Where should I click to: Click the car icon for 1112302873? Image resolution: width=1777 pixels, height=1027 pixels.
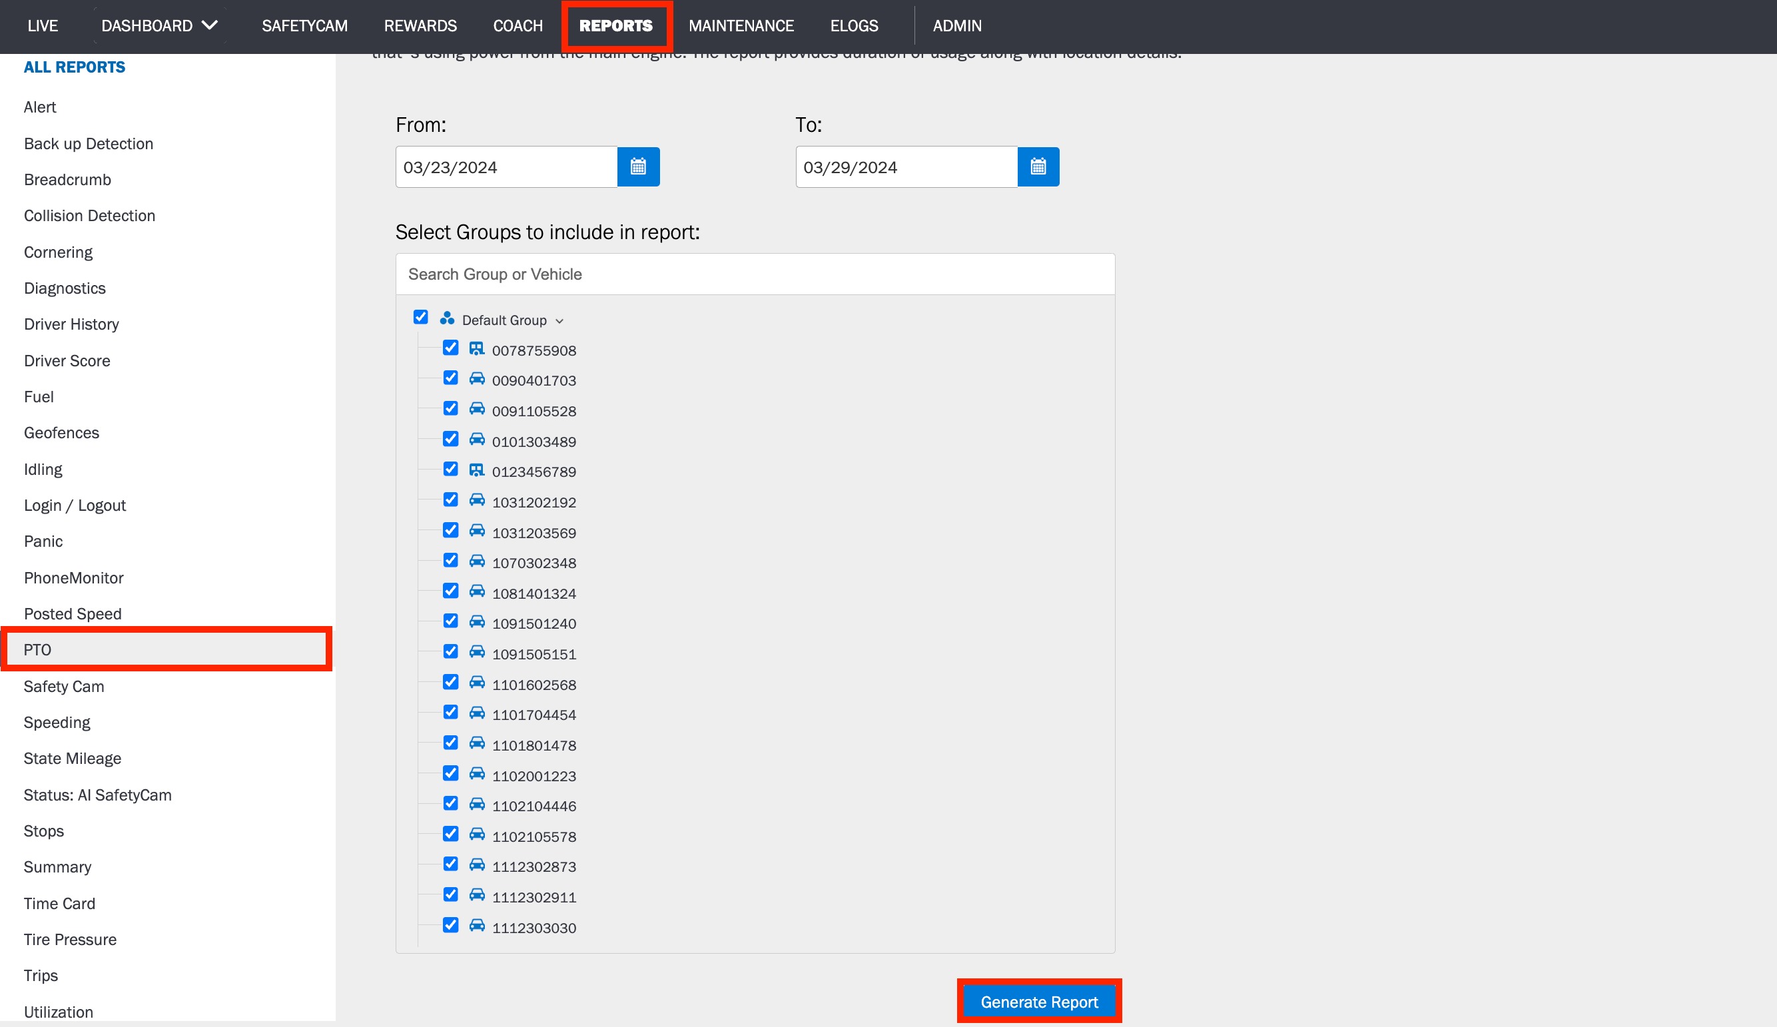(x=477, y=864)
